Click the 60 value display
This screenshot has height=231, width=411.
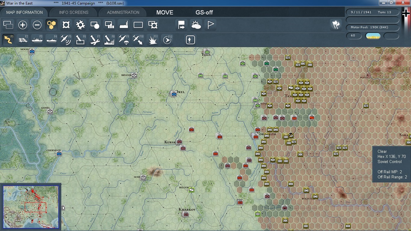[354, 35]
